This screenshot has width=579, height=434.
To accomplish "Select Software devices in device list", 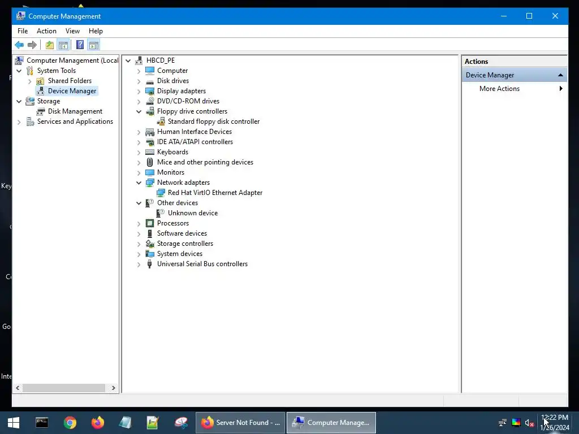I will tap(182, 233).
